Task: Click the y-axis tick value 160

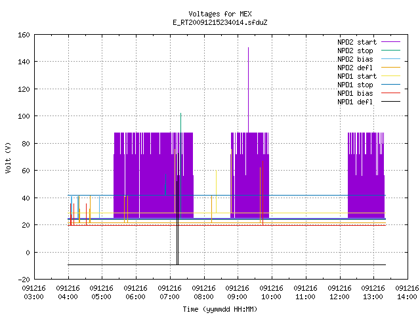Action: pos(24,35)
